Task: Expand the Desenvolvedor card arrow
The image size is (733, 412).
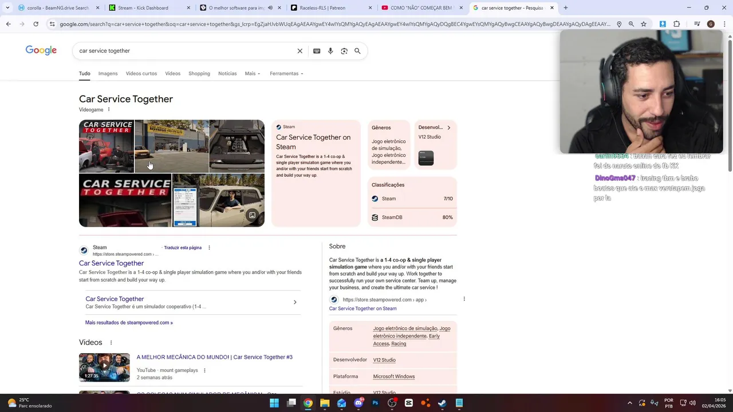Action: [x=448, y=128]
